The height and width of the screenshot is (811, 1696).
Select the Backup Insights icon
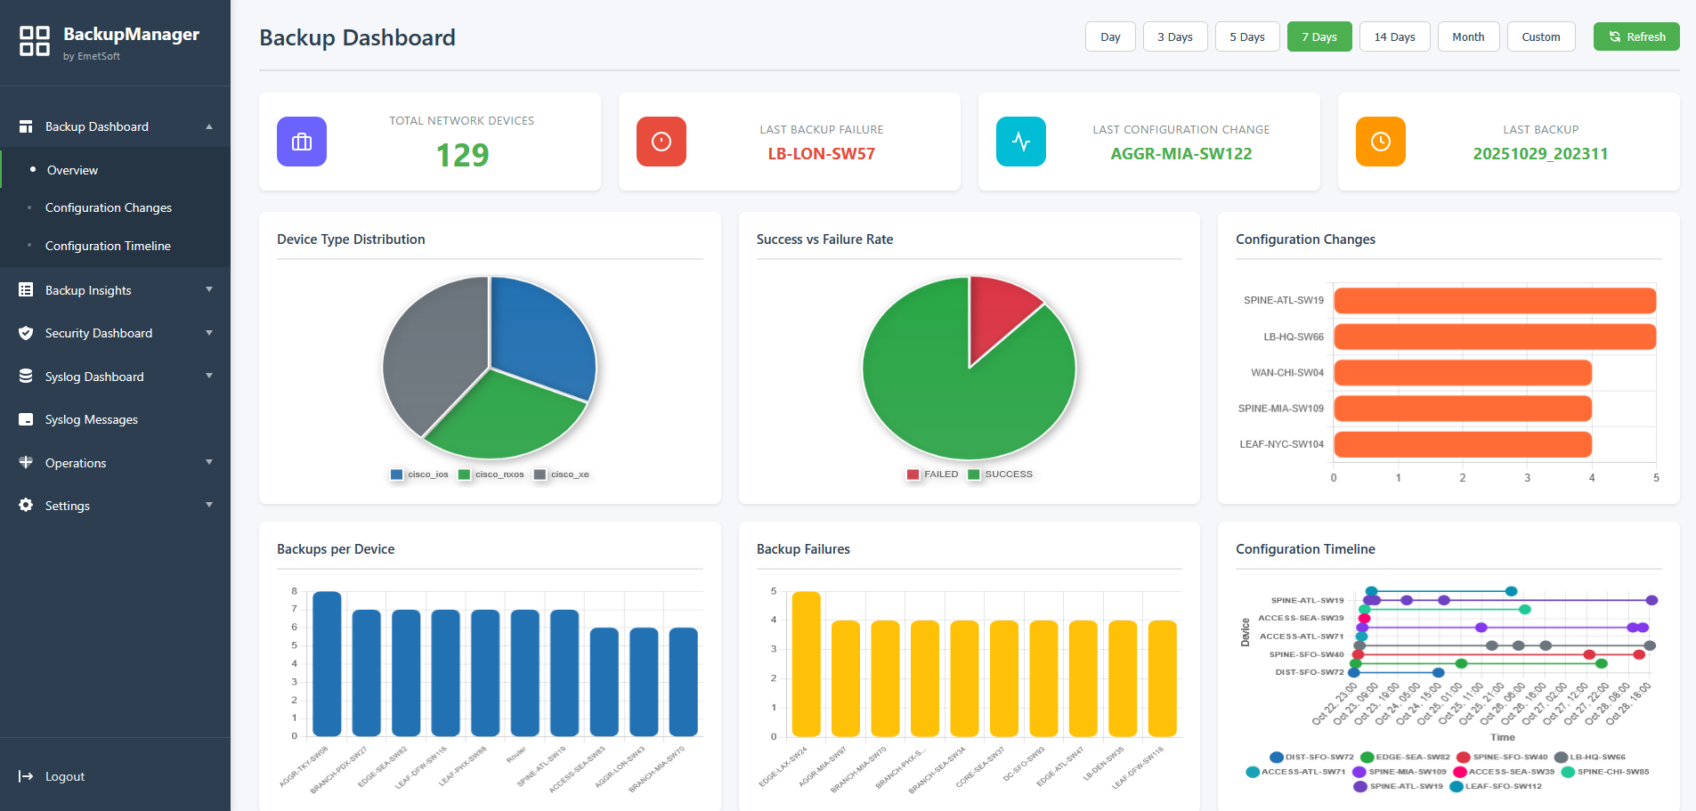click(26, 289)
